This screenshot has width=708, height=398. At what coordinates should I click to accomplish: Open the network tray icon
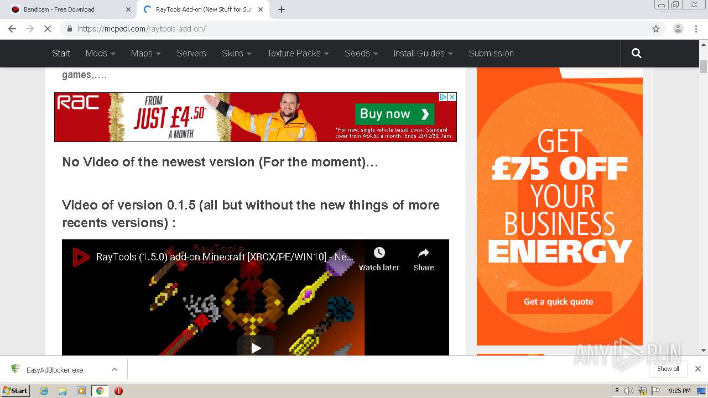point(642,391)
